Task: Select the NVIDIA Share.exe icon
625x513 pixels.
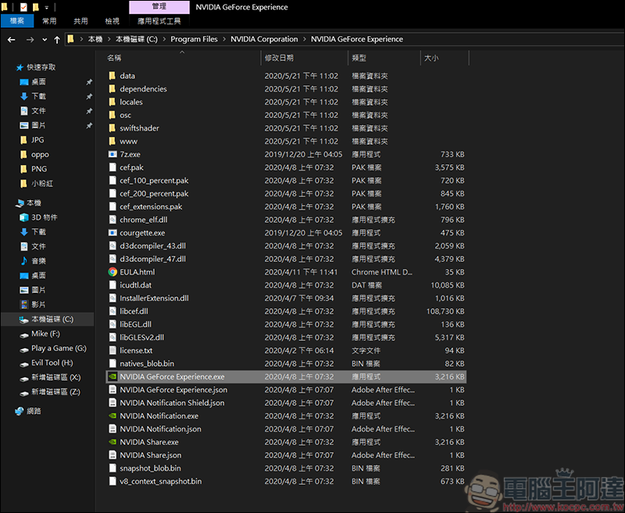Action: tap(112, 442)
